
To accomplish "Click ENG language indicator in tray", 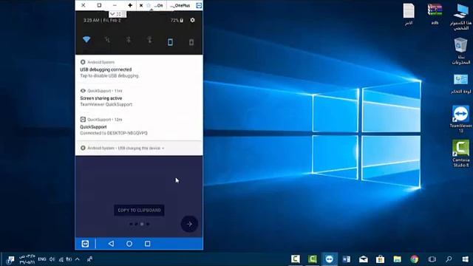I will [42, 259].
